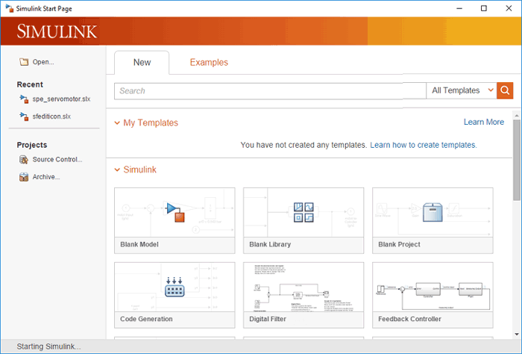Select the Feedback Controller template thumbnail
This screenshot has height=354, width=522.
coord(433,287)
